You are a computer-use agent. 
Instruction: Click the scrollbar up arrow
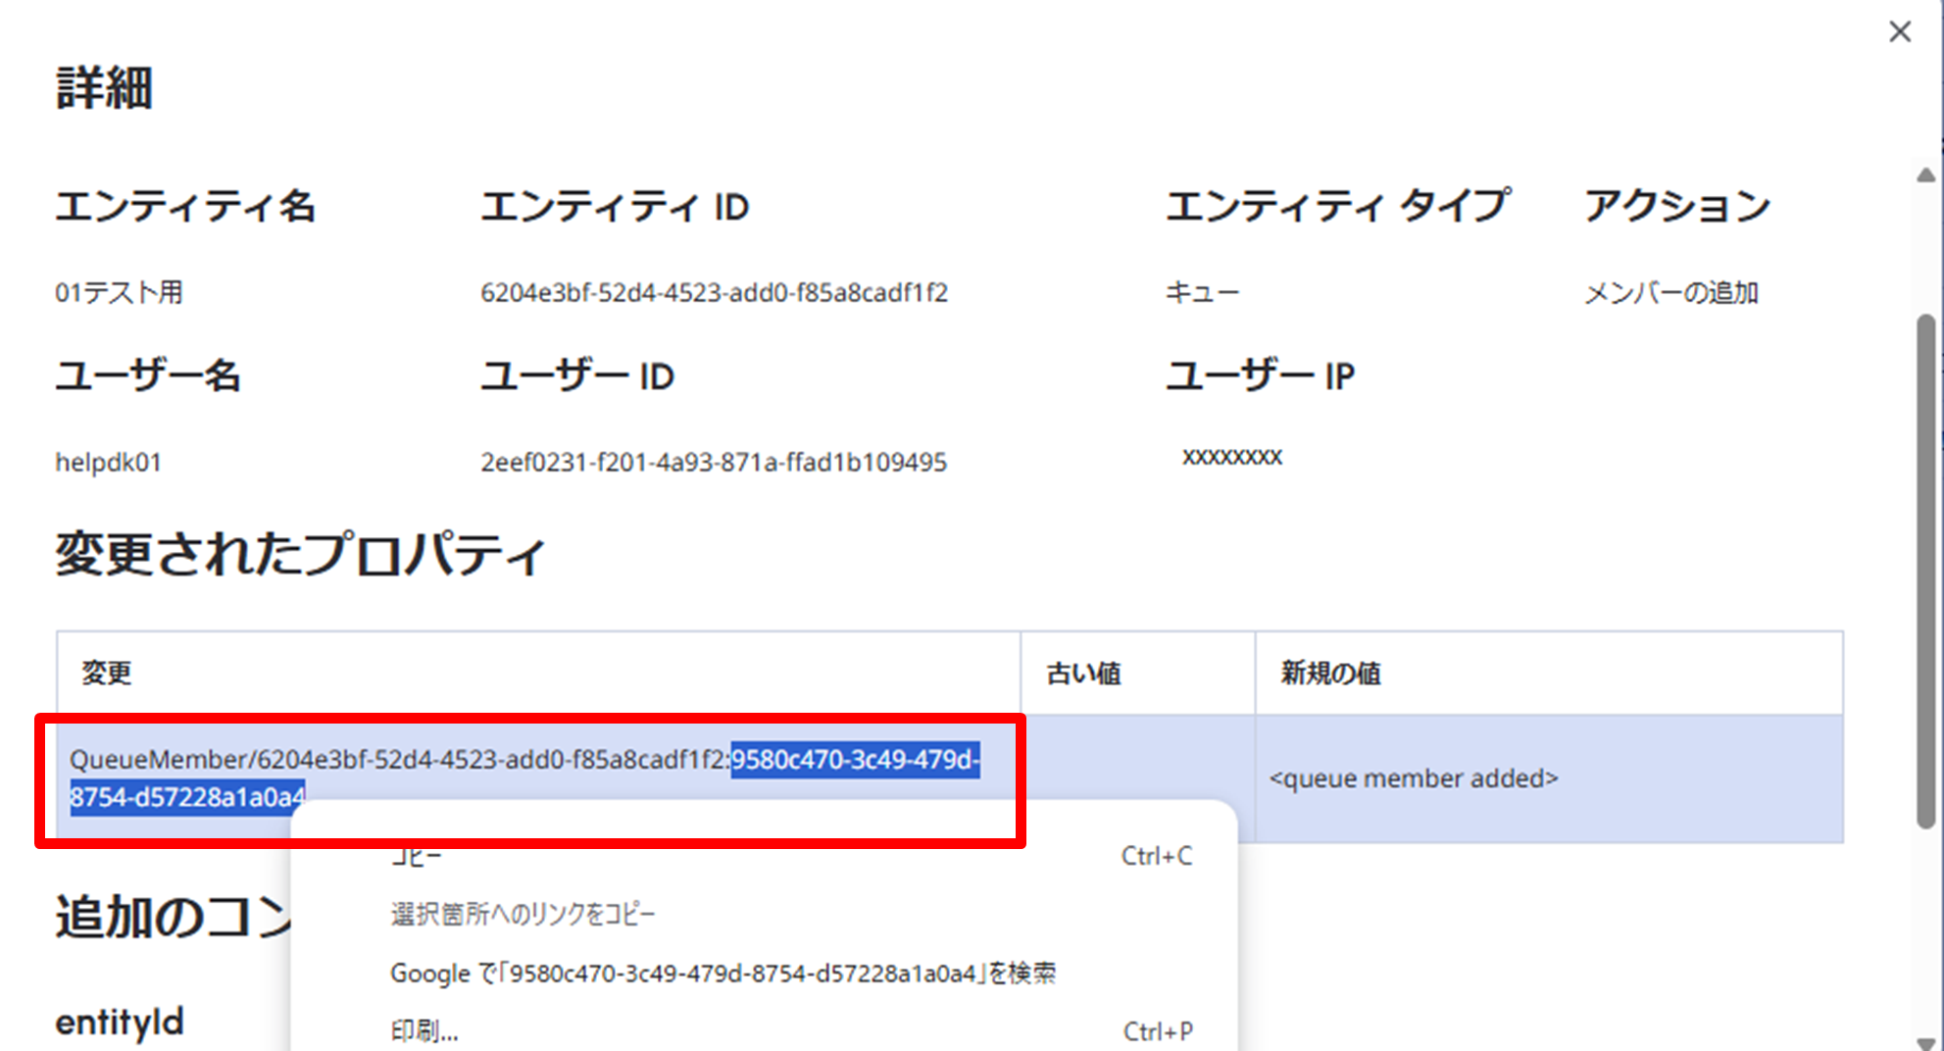click(1925, 175)
